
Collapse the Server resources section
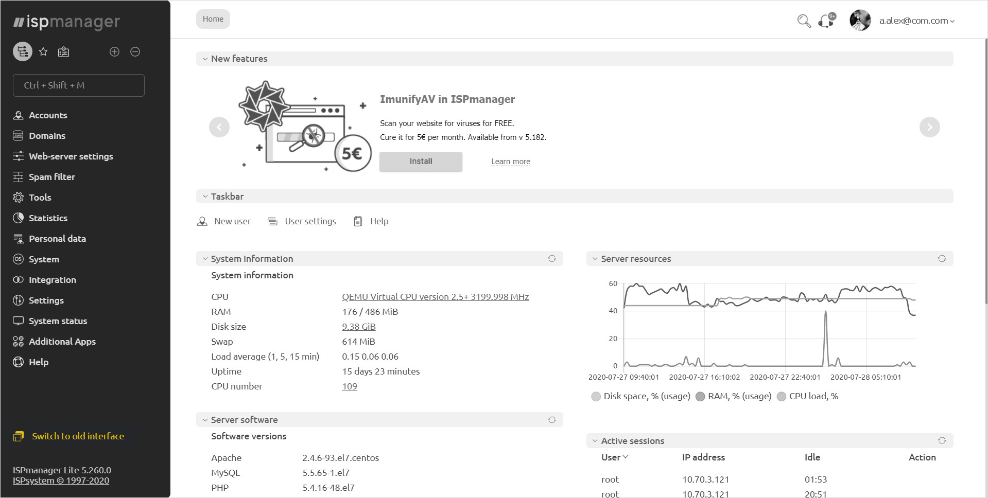point(595,259)
